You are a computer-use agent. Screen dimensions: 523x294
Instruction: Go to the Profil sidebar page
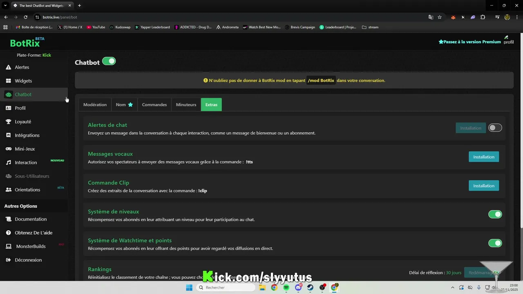[x=20, y=108]
